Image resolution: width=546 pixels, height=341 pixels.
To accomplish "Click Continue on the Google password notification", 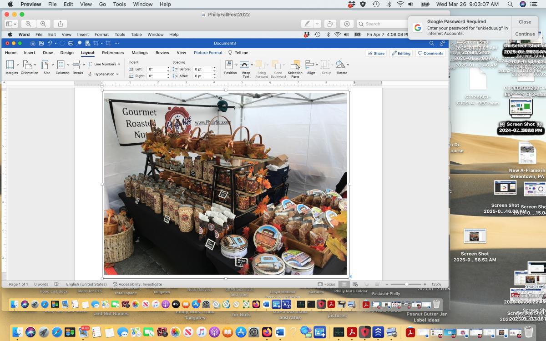I will coord(525,34).
